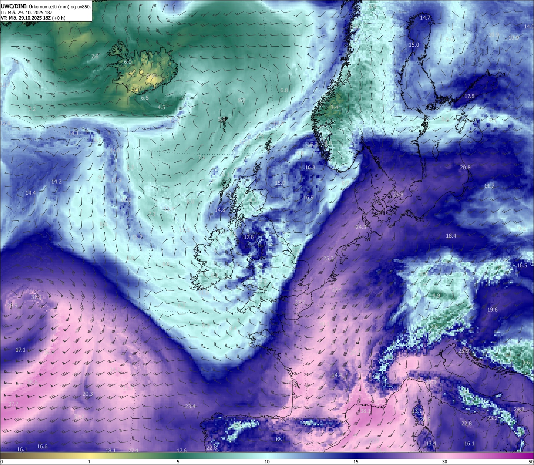Click the legend tick label 1
The width and height of the screenshot is (534, 465).
[x=89, y=462]
